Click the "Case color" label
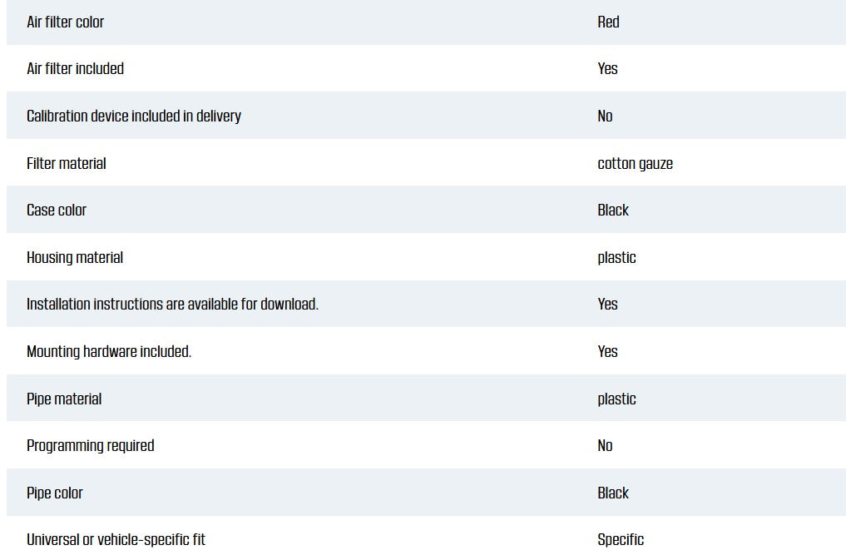 [57, 211]
